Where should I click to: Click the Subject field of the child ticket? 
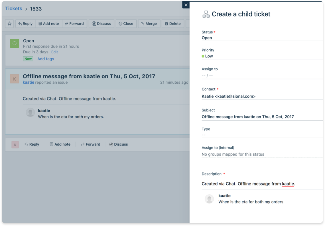pyautogui.click(x=248, y=117)
